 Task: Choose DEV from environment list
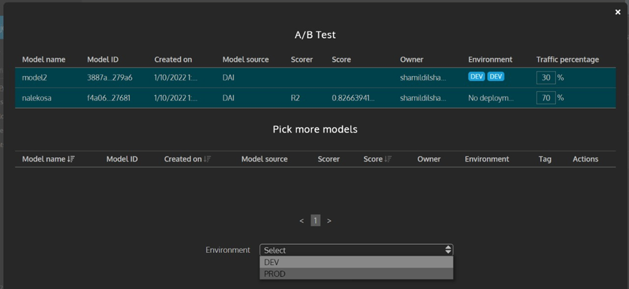pos(355,262)
